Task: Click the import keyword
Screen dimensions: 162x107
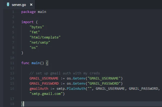Action: 27,22
